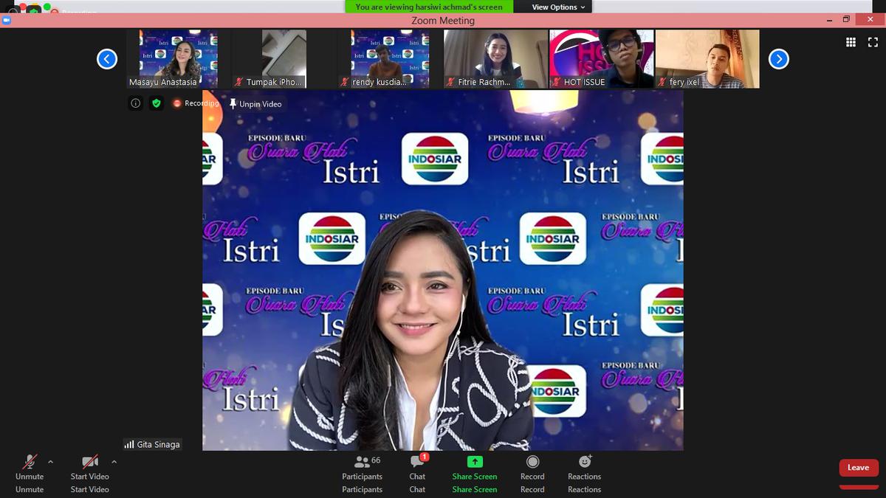Enter fullscreen mode
Screen dimensions: 886x498
[x=874, y=42]
